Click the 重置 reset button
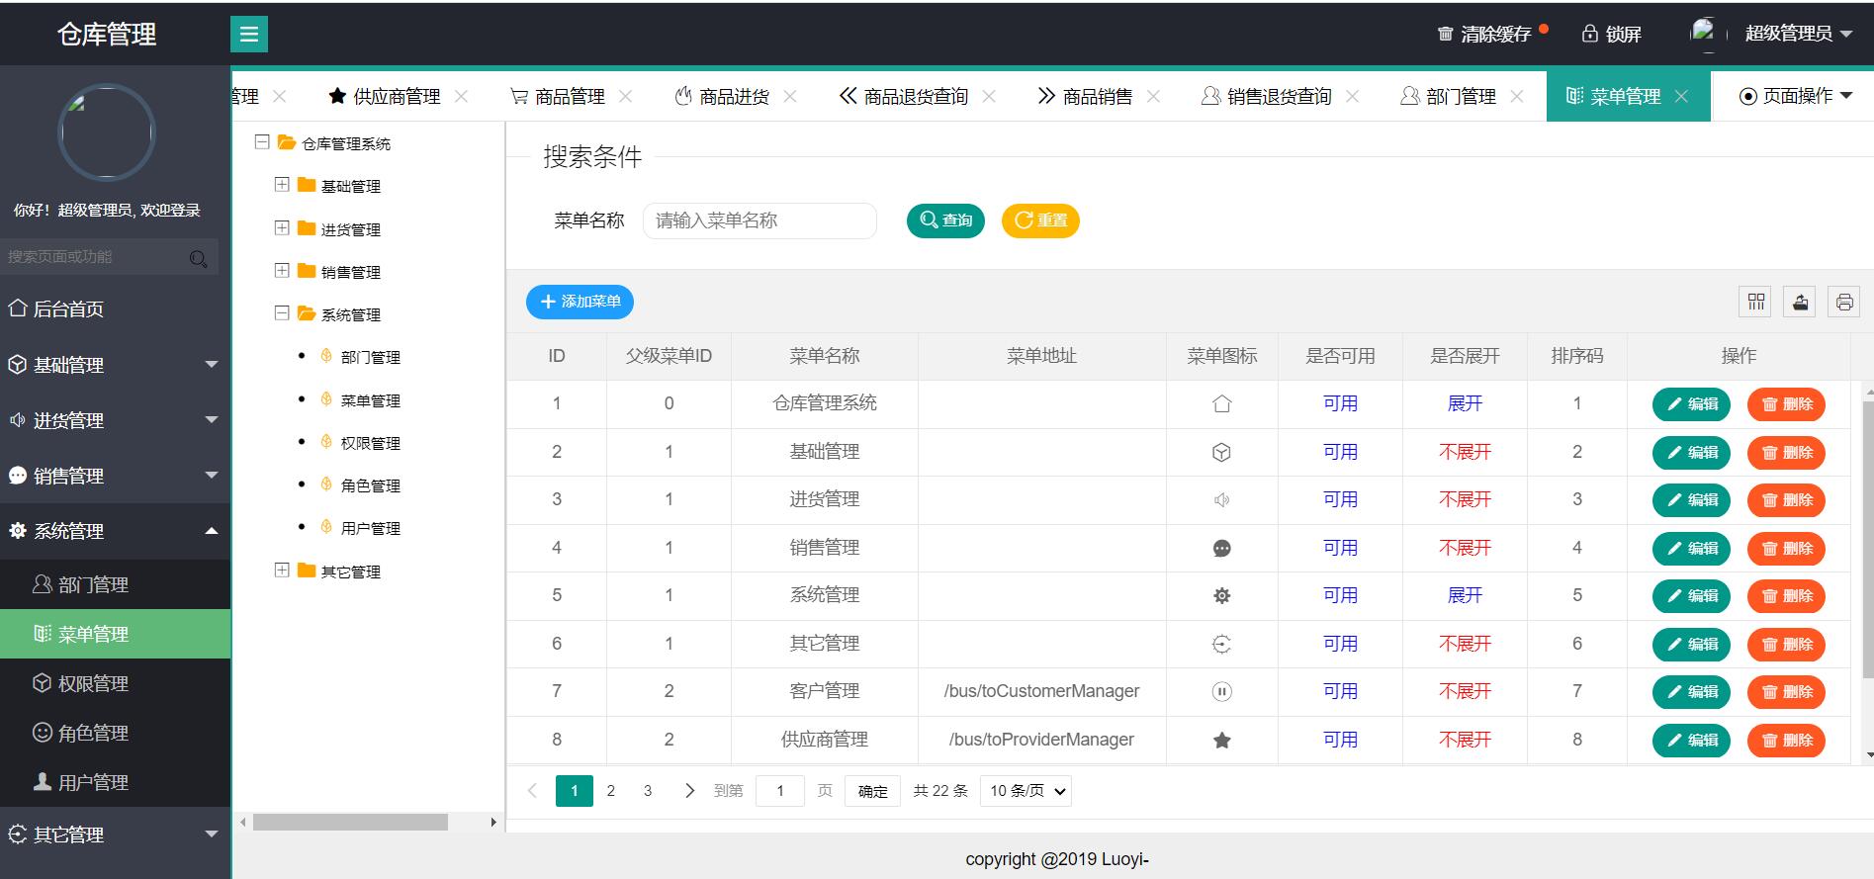This screenshot has height=879, width=1874. (1040, 220)
